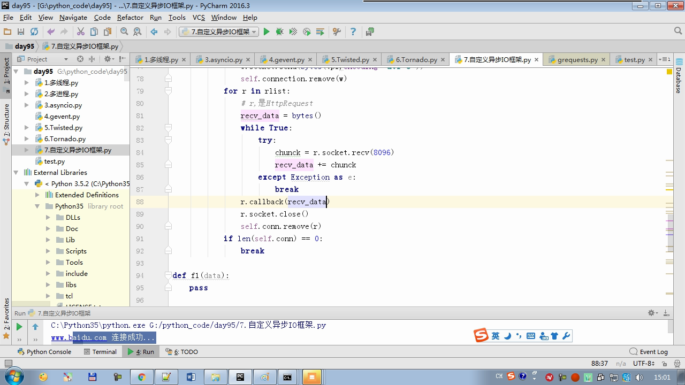Image resolution: width=685 pixels, height=385 pixels.
Task: Toggle the Structure tool window side tab
Action: [6, 120]
